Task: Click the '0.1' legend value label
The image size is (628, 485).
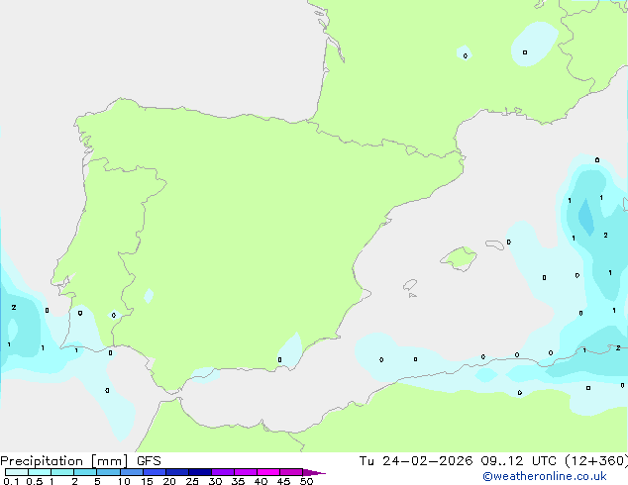Action: [11, 481]
